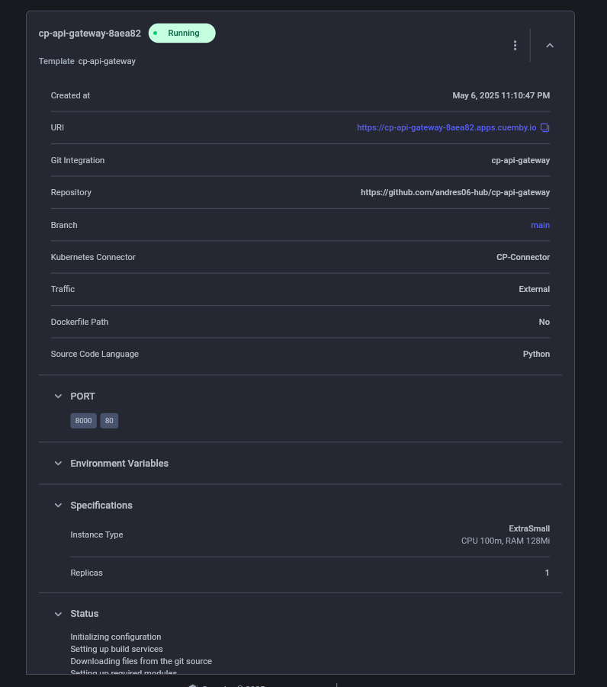This screenshot has width=607, height=687.
Task: Click the Replicas count value
Action: click(547, 573)
